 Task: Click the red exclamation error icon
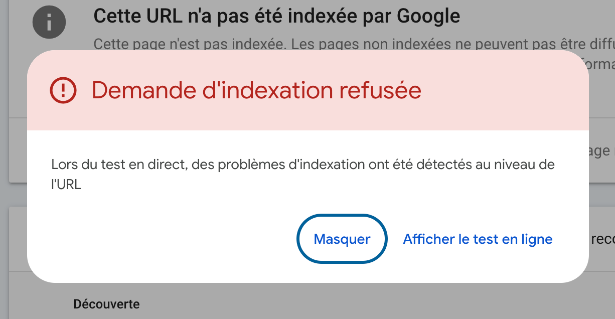[x=63, y=90]
